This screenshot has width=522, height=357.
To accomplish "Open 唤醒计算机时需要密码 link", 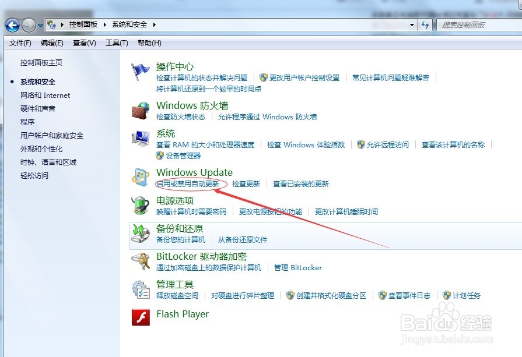I will [191, 212].
